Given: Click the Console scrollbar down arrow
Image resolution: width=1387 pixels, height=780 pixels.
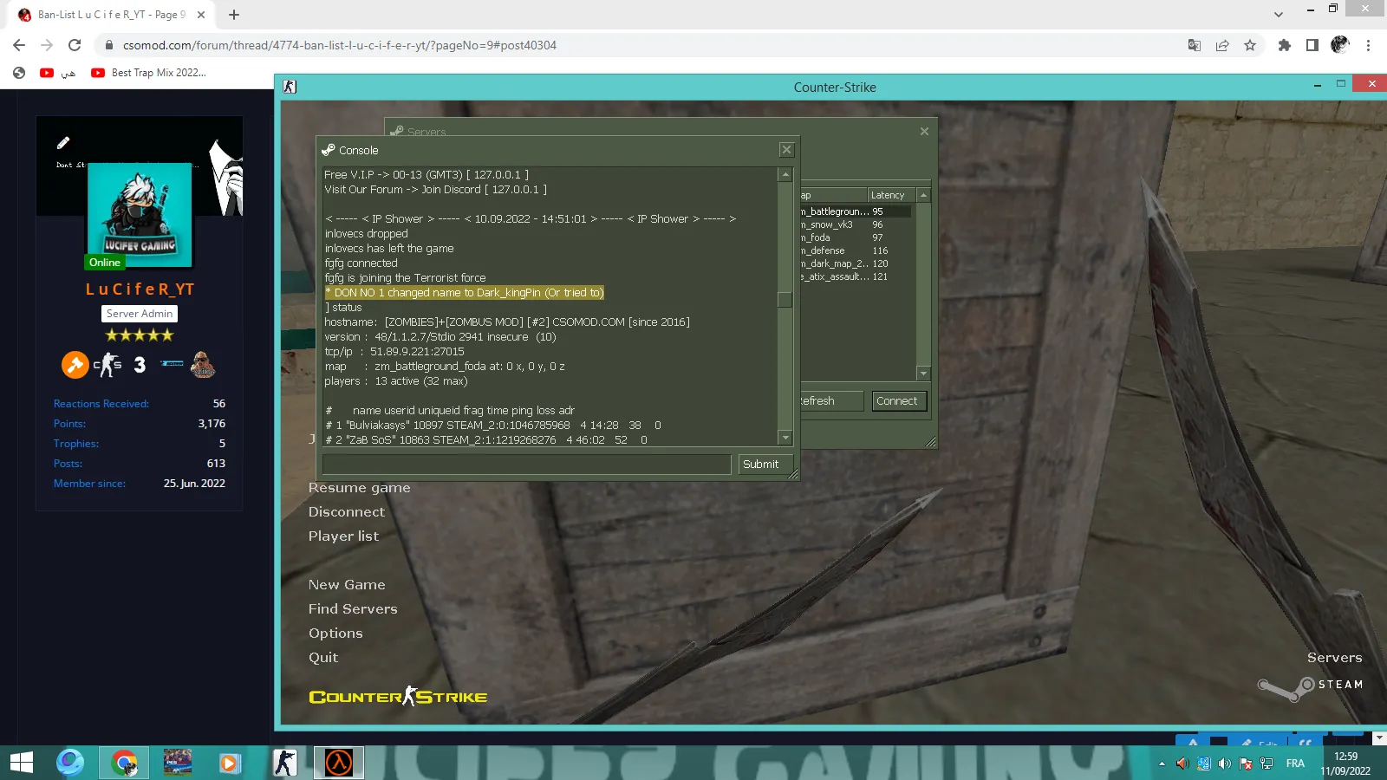Looking at the screenshot, I should (x=785, y=439).
